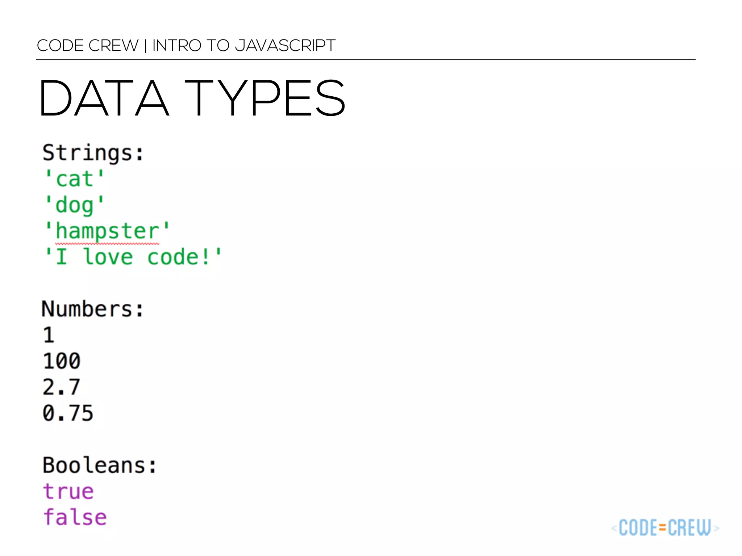Screen dimensions: 742x556
Task: Click the number 0.75 example
Action: tap(68, 413)
